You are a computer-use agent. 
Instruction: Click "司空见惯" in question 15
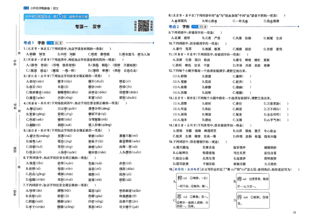pyautogui.click(x=239, y=153)
